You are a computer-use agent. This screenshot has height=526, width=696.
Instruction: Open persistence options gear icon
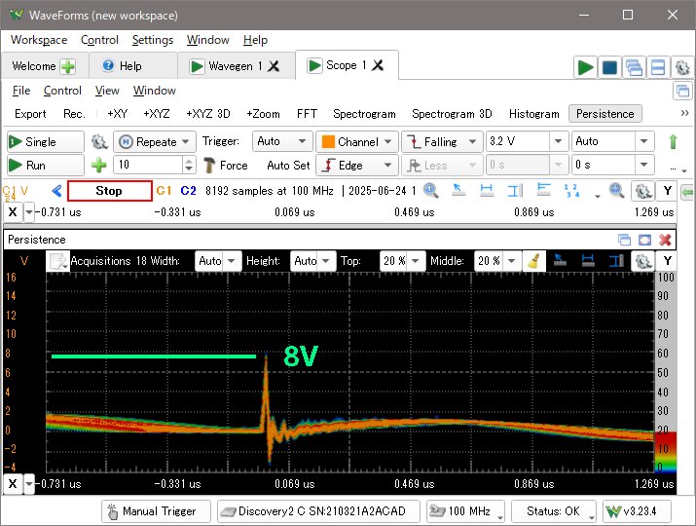tap(642, 261)
